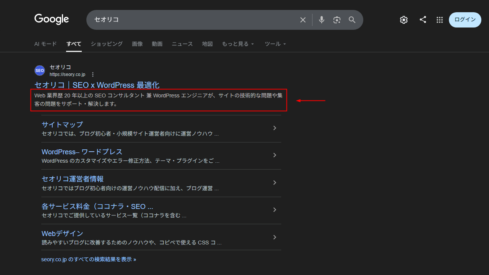Open the サイトマップ sitelink
The height and width of the screenshot is (275, 489).
pyautogui.click(x=62, y=125)
